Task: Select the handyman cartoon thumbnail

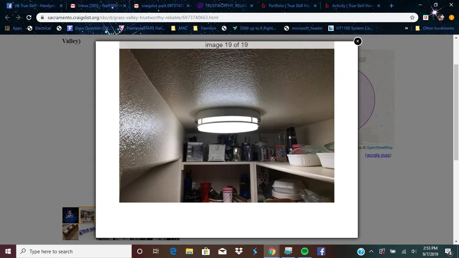Action: (70, 215)
